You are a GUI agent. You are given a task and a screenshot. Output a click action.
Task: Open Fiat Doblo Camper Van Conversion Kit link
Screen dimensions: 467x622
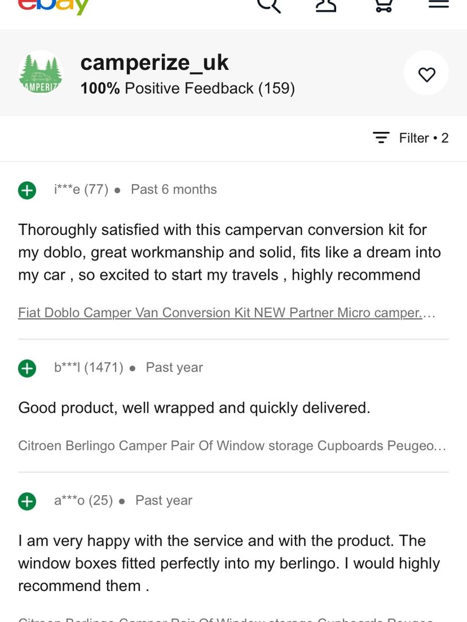click(x=227, y=312)
